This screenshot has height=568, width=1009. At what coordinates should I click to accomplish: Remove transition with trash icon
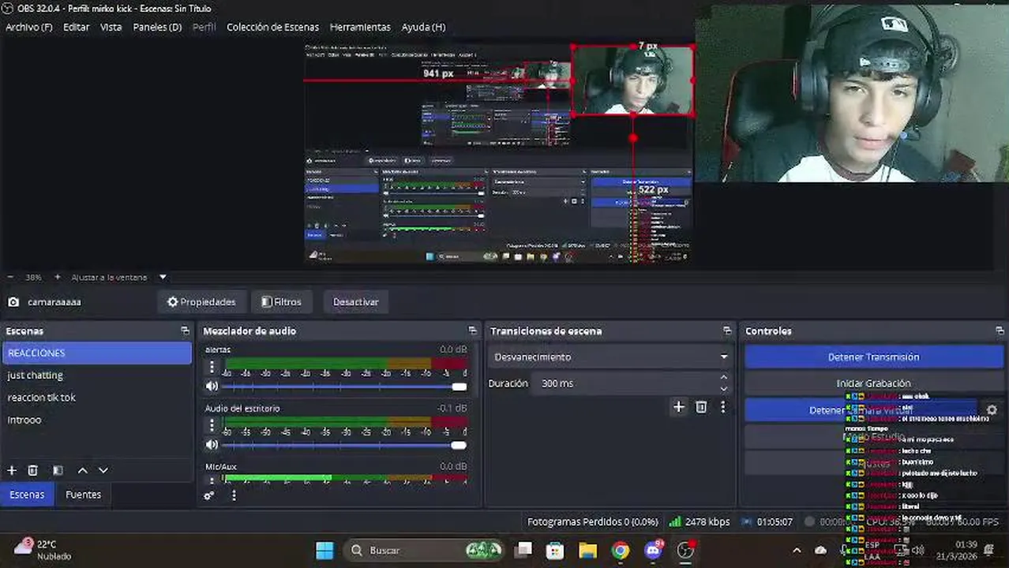(701, 407)
